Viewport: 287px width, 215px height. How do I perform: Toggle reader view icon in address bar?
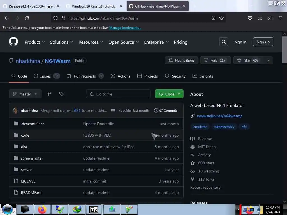[x=213, y=18]
